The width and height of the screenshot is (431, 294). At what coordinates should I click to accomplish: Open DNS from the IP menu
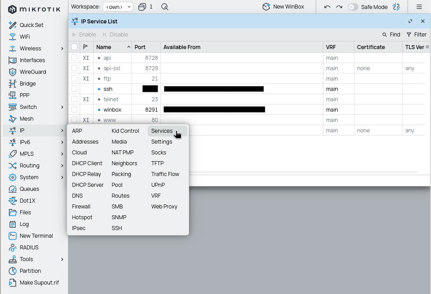(77, 196)
